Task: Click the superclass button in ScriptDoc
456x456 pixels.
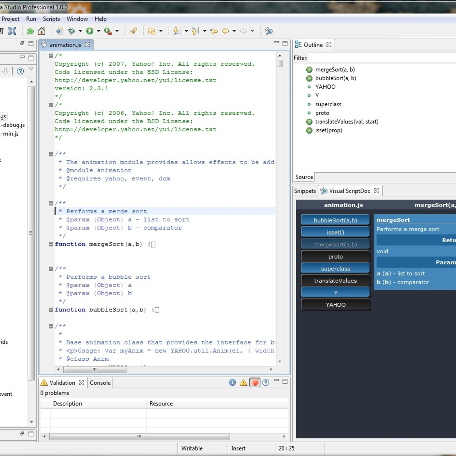Action: click(335, 268)
